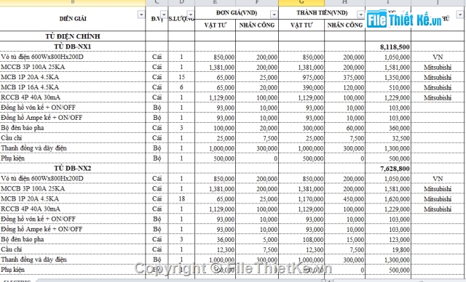Click the TỦ DB-NX2 heading cell
Viewport: 466px width, 282px height.
pyautogui.click(x=73, y=168)
